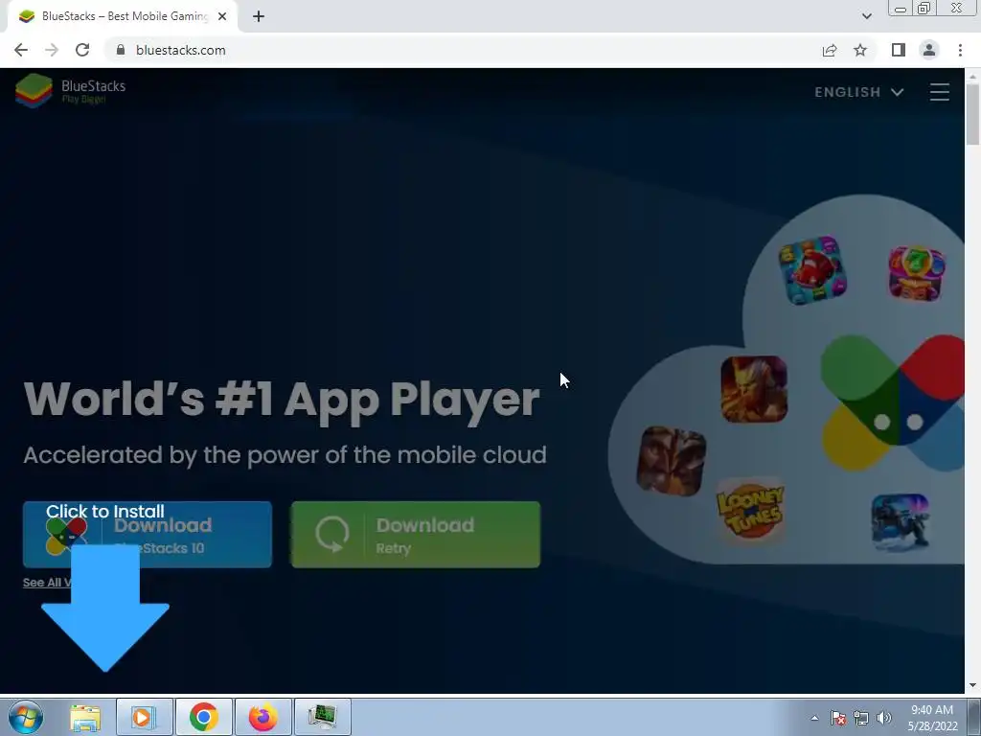Click the share this page icon

[830, 50]
